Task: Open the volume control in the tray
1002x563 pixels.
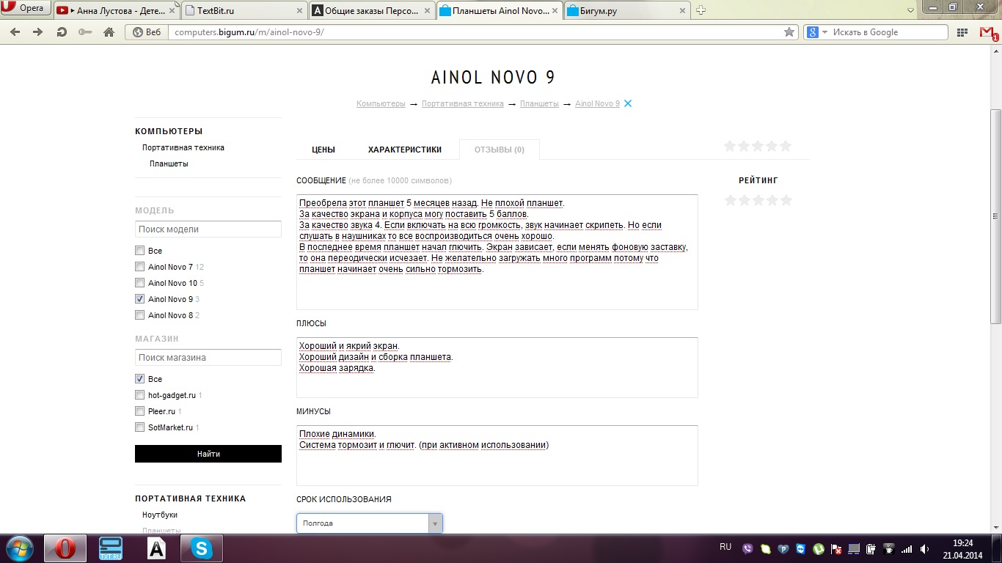Action: pyautogui.click(x=924, y=548)
